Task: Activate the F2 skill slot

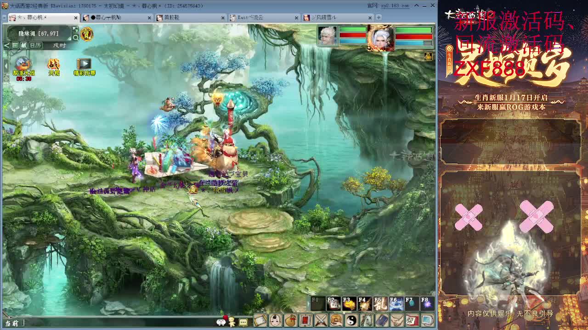Action: tap(333, 303)
